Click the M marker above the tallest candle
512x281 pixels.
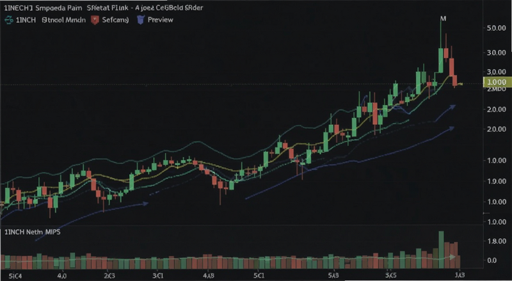(443, 19)
